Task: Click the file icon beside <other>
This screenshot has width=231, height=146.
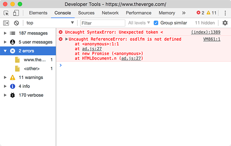Action: point(17,68)
